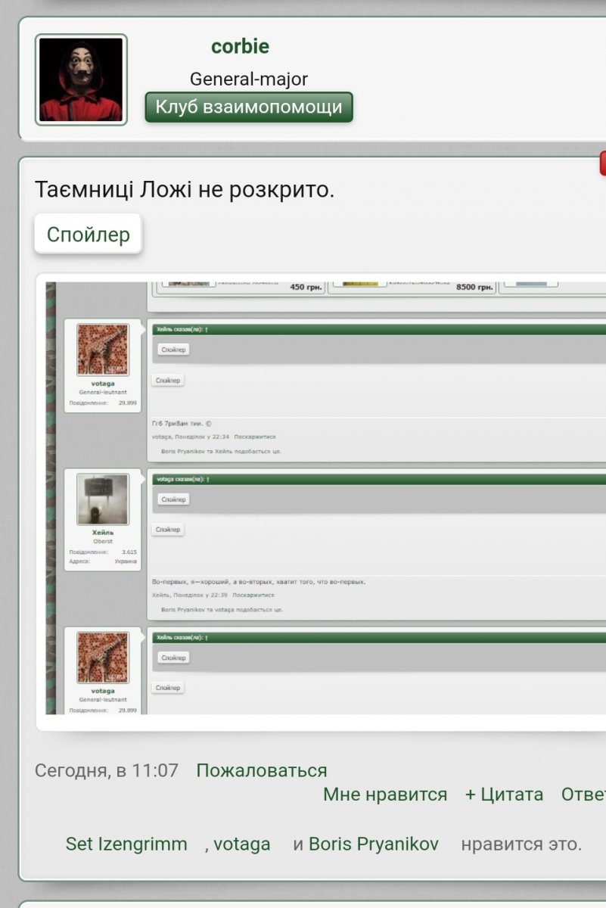Click Поскаржитися next to 'Понеділок у 22:39'
The image size is (606, 908).
coord(254,595)
